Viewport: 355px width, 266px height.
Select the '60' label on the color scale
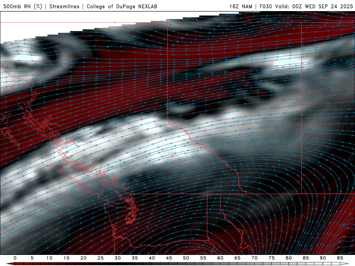220,258
